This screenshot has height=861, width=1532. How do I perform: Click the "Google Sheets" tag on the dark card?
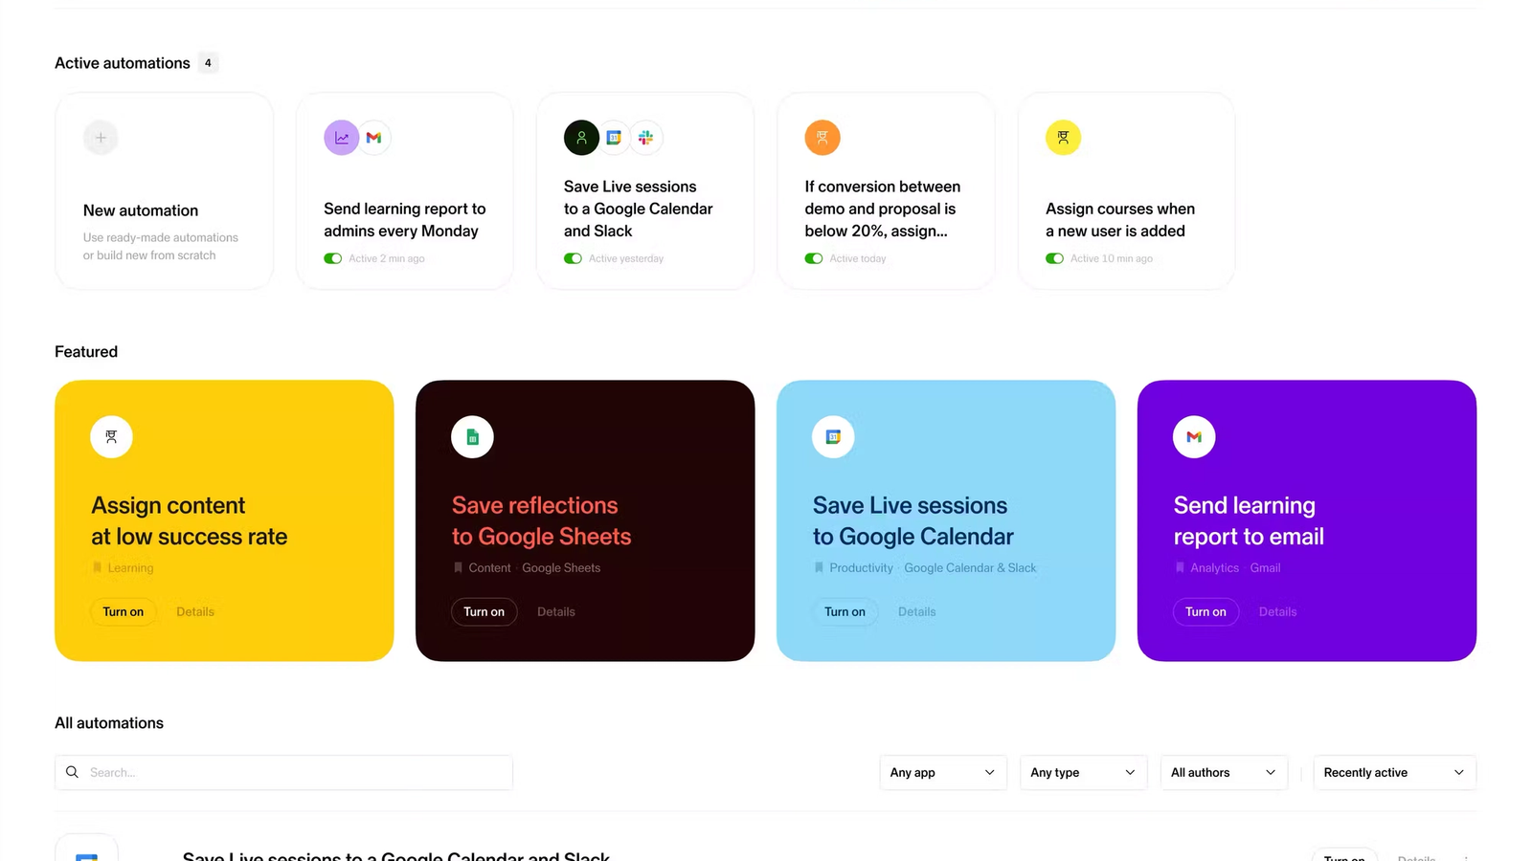pos(561,568)
